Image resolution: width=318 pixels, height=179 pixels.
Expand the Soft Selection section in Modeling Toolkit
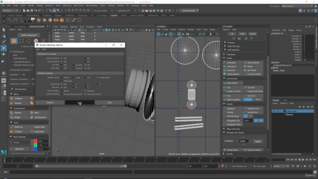[x=12, y=89]
